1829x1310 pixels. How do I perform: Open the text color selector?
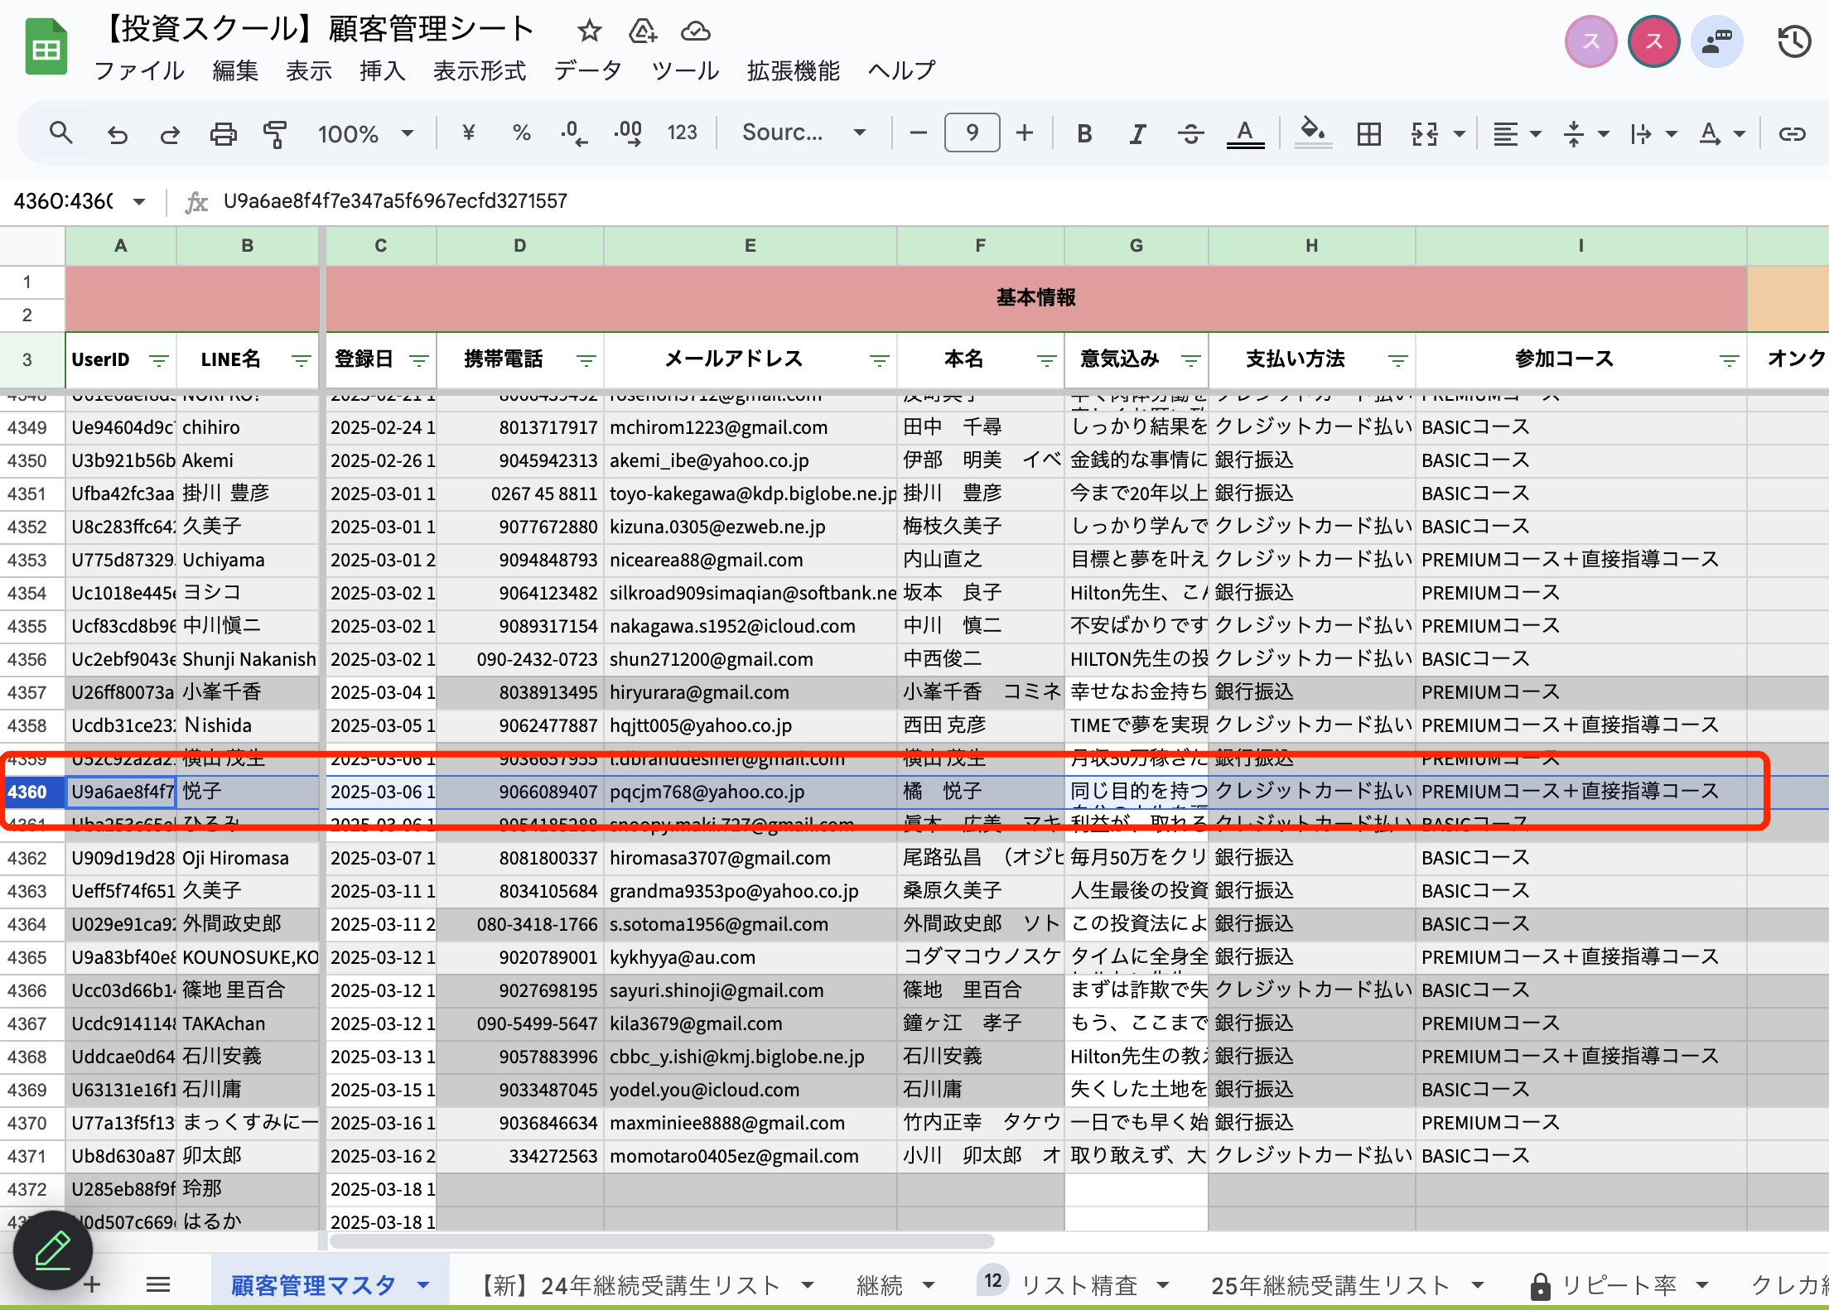click(1246, 132)
